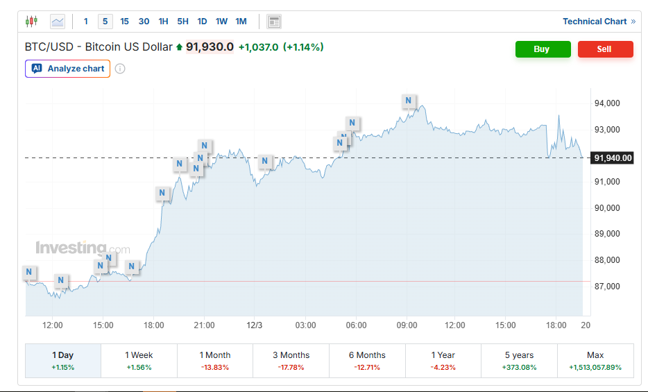648x392 pixels.
Task: Select the 1W interval option
Action: (221, 22)
